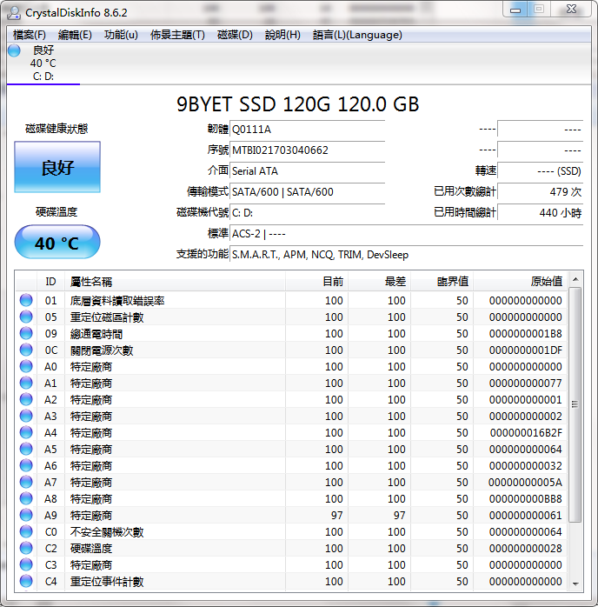Click the drive letter field C: D:
This screenshot has width=598, height=607.
pyautogui.click(x=307, y=213)
